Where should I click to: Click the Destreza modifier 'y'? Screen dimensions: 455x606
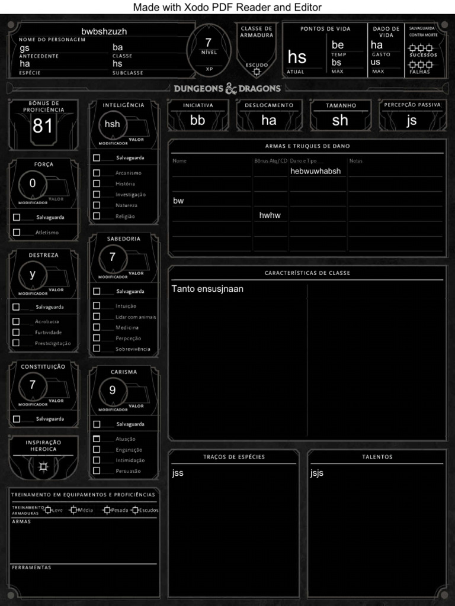(x=33, y=274)
